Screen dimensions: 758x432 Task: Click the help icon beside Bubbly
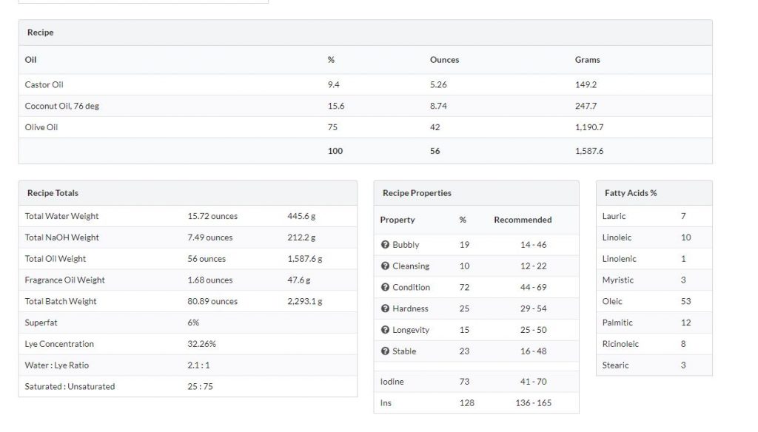pyautogui.click(x=385, y=245)
